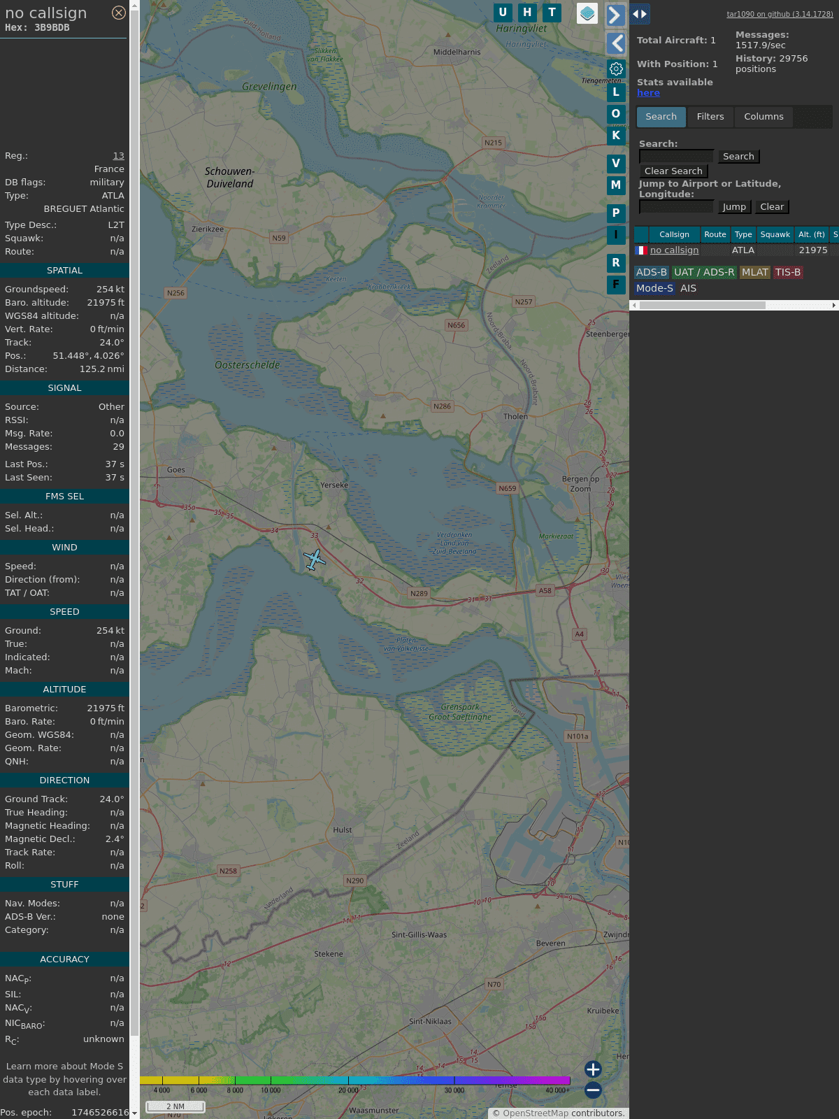Expand sidebar with right chevron arrow
Screen dimensions: 839x1119
[x=615, y=15]
